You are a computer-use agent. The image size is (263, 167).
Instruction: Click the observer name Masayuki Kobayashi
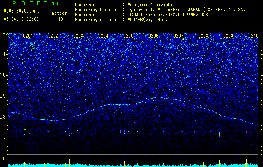click(x=150, y=5)
